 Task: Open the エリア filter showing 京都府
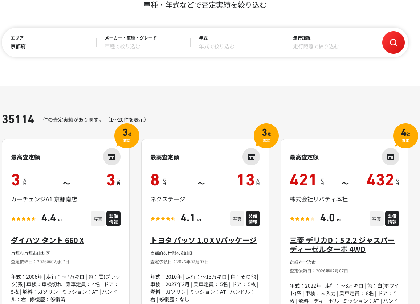pyautogui.click(x=49, y=42)
